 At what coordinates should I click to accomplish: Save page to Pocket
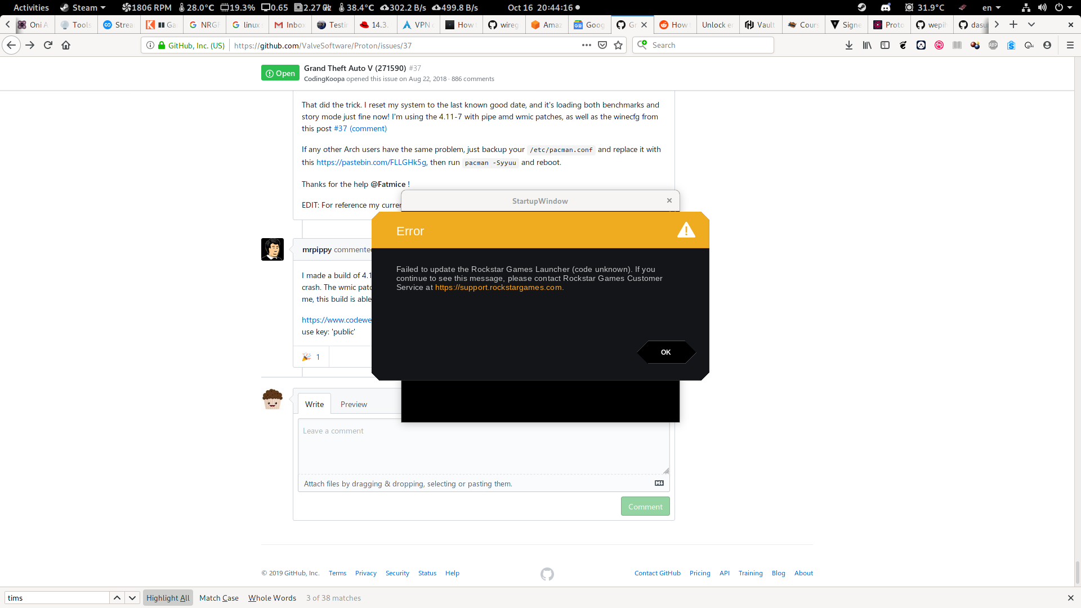[x=602, y=45]
